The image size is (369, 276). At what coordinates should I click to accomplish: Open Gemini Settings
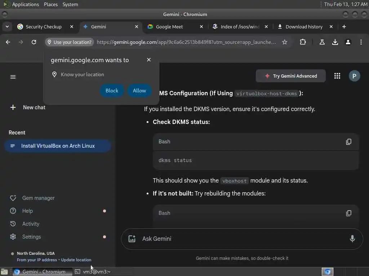[x=26, y=237]
